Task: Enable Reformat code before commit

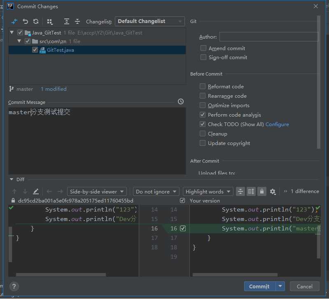Action: (203, 86)
